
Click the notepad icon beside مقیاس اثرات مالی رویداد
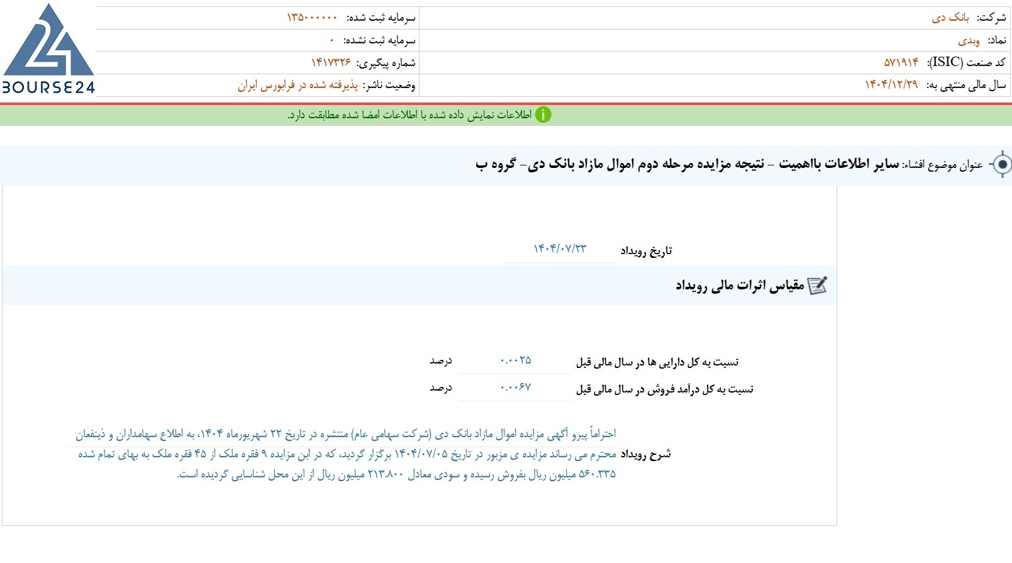(x=817, y=286)
